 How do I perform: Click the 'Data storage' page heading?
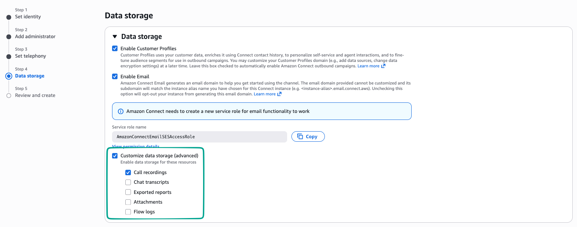pyautogui.click(x=129, y=16)
